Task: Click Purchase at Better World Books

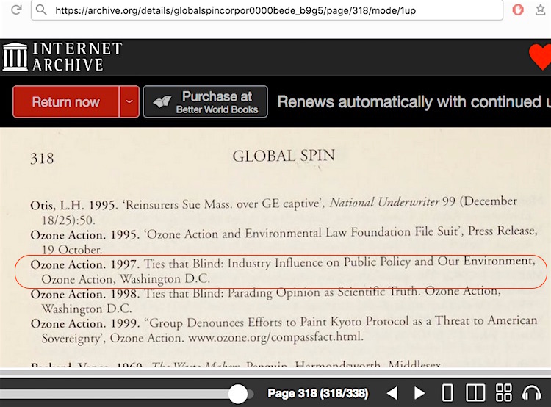Action: (205, 102)
